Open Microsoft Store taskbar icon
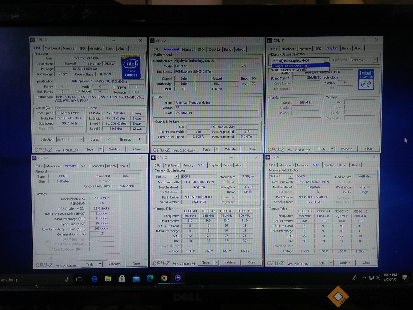This screenshot has height=310, width=413. pyautogui.click(x=122, y=278)
